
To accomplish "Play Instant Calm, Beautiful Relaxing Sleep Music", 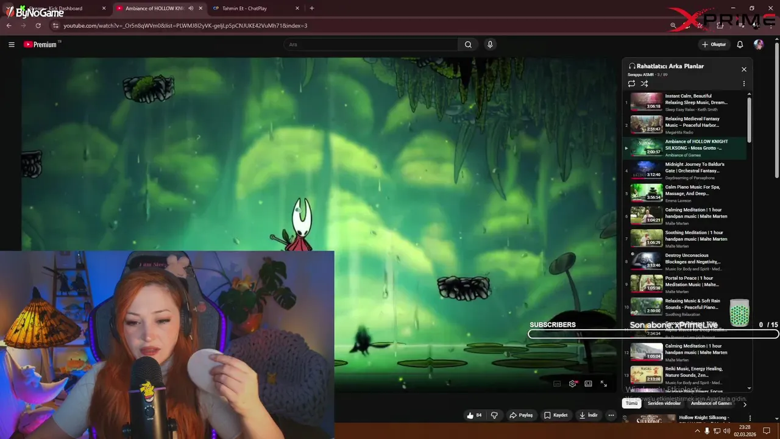I will 685,102.
